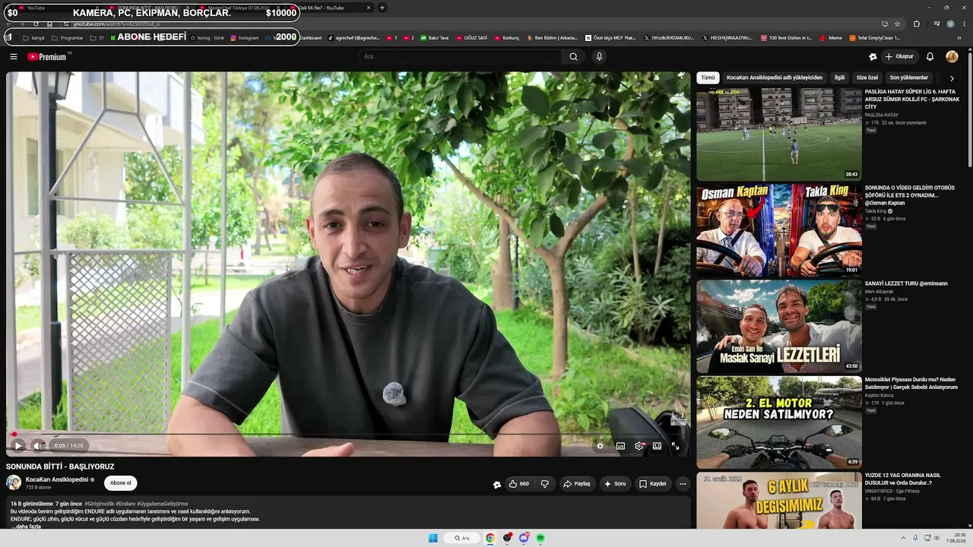Share the video via Paylaş
The width and height of the screenshot is (973, 547).
pyautogui.click(x=576, y=484)
